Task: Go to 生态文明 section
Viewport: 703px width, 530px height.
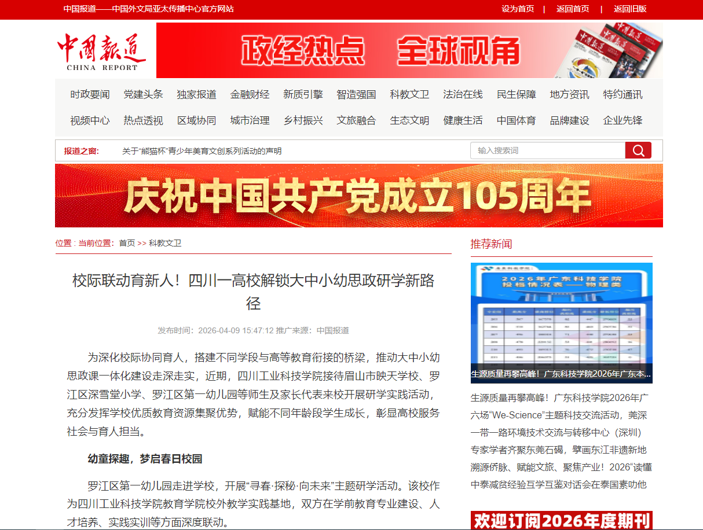Action: click(x=409, y=120)
